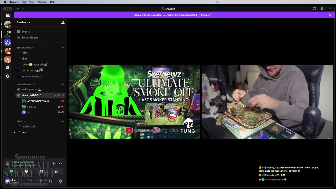
Task: Click own user avatar showing Invisible status
Action: pyautogui.click(x=8, y=181)
